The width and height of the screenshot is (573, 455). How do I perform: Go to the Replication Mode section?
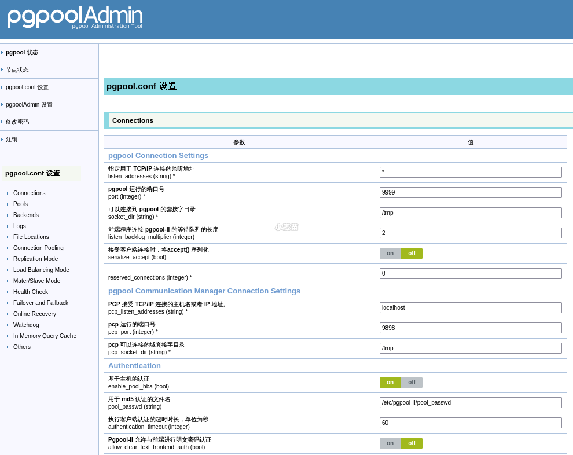pos(35,259)
